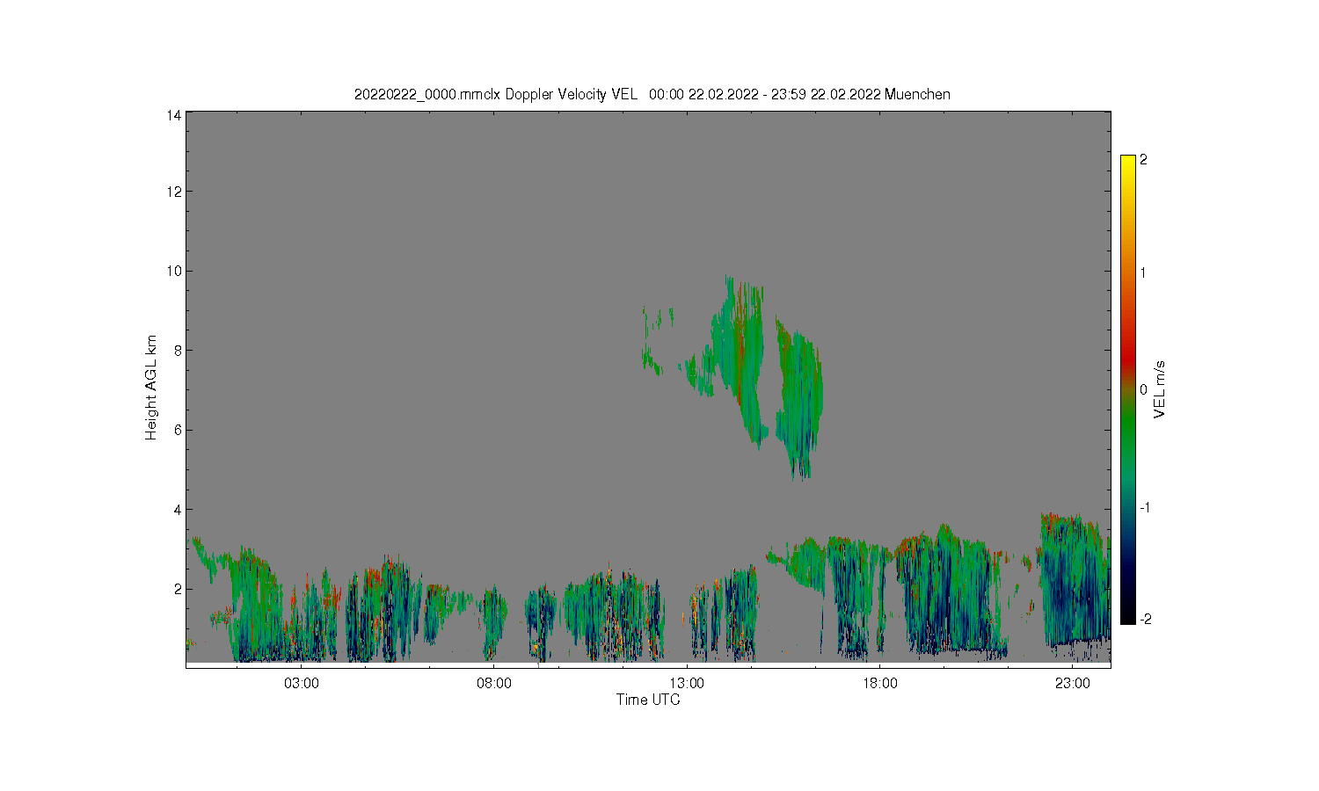The width and height of the screenshot is (1319, 791).
Task: Click the low cloud echo near 23:00
Action: 1073,580
